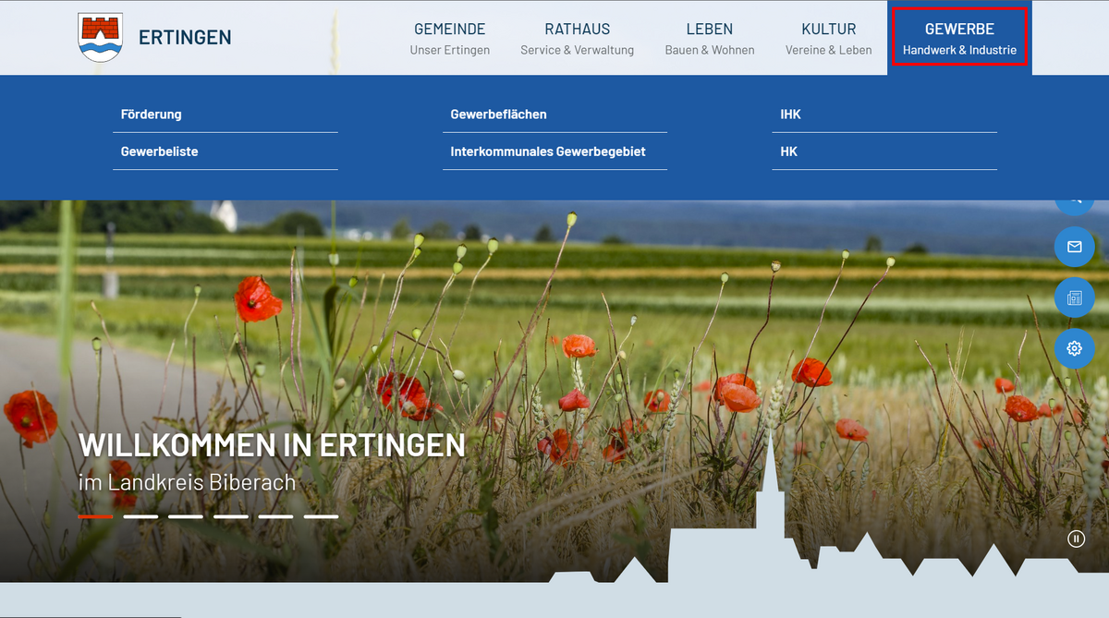Select the GEWERBE Handwerk & Industrie menu
Image resolution: width=1109 pixels, height=618 pixels.
(959, 38)
